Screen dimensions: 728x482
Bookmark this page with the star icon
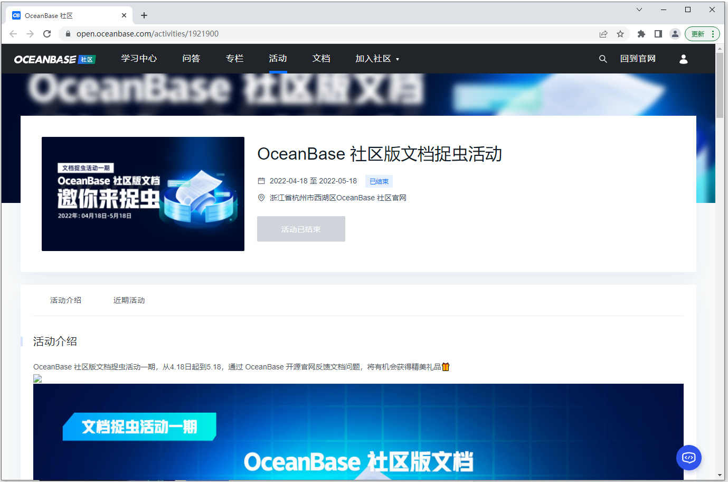coord(620,34)
